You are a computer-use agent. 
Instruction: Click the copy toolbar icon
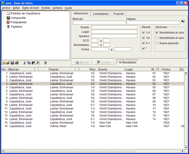click(x=29, y=63)
